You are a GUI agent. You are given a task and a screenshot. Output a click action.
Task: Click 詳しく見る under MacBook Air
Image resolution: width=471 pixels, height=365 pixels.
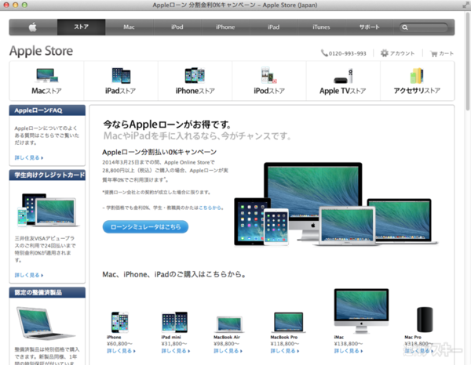[228, 351]
